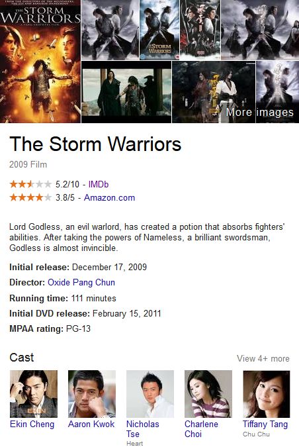Expand cast with View 4+ more
The height and width of the screenshot is (447, 299).
[x=263, y=358]
